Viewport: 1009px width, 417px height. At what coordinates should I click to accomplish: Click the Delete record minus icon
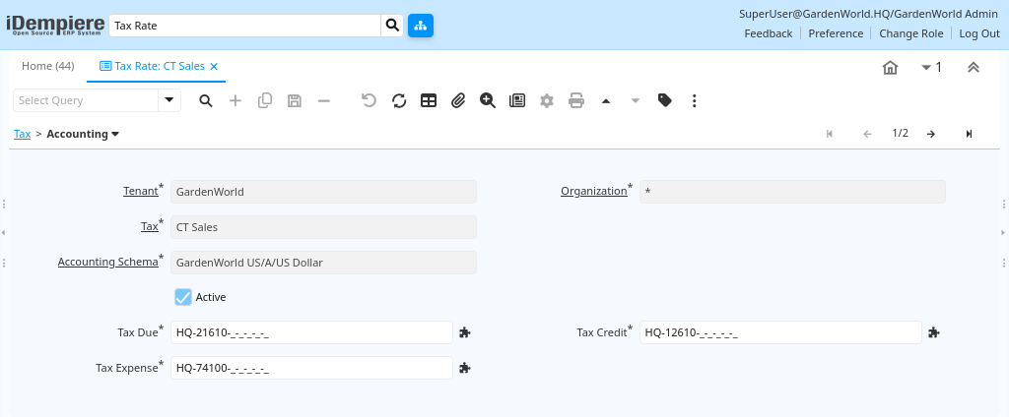tap(324, 101)
